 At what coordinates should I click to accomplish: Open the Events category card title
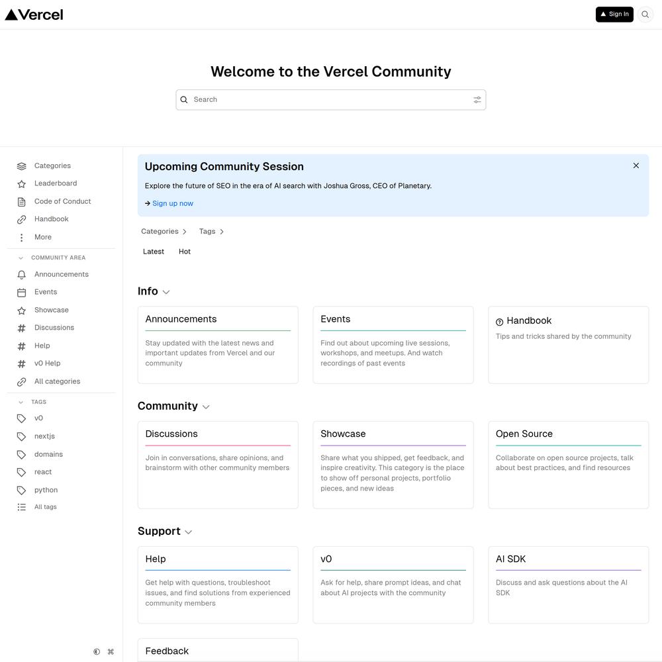pos(335,319)
